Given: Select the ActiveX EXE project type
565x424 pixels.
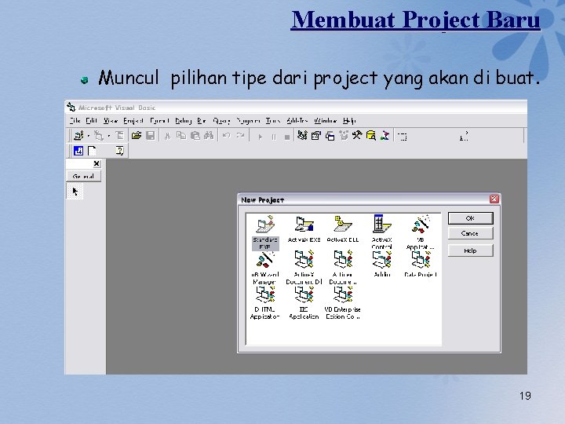Looking at the screenshot, I should pos(304,229).
